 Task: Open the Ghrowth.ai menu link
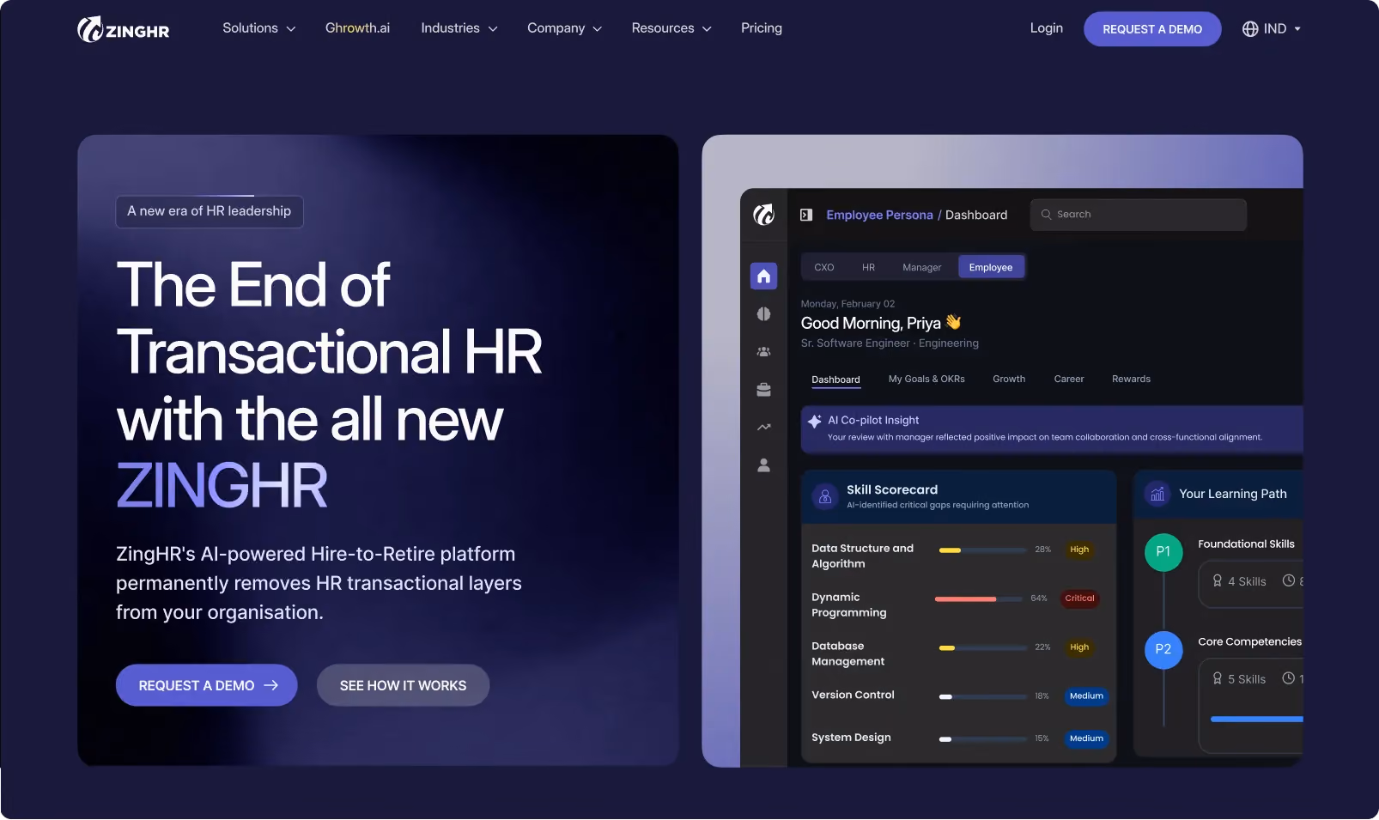(357, 28)
